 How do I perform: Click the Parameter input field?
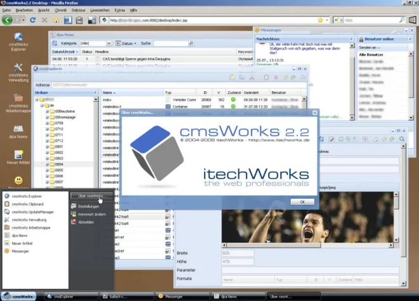[310, 271]
